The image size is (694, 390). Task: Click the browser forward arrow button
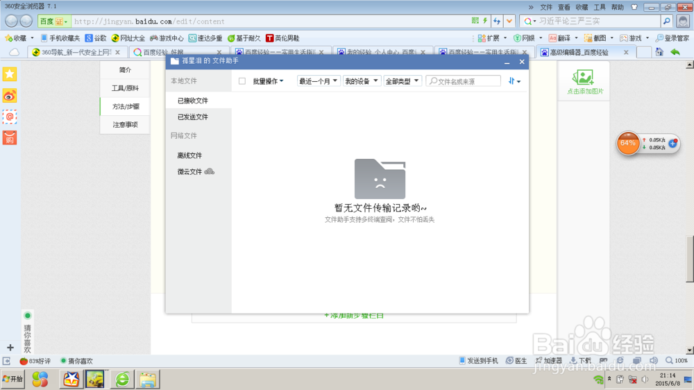pos(26,21)
